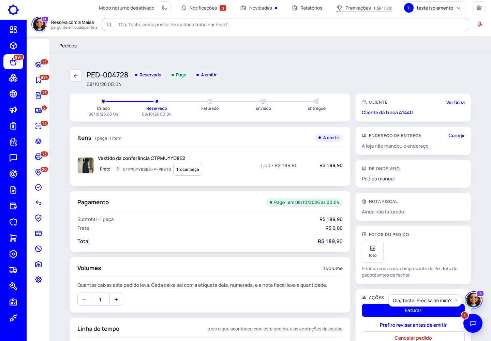Open the chat bubble button with badge 1
491x341 pixels.
click(473, 323)
